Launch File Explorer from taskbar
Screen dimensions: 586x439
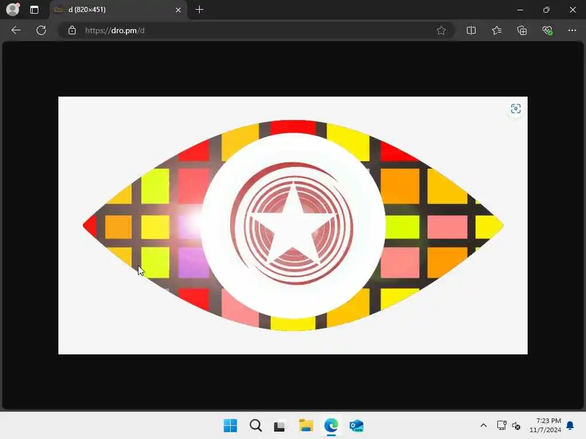(x=306, y=425)
